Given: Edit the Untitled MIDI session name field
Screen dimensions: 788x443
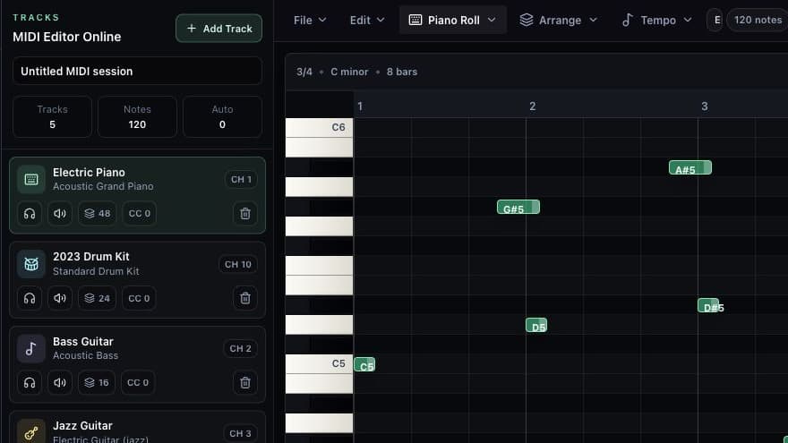Looking at the screenshot, I should [x=137, y=72].
